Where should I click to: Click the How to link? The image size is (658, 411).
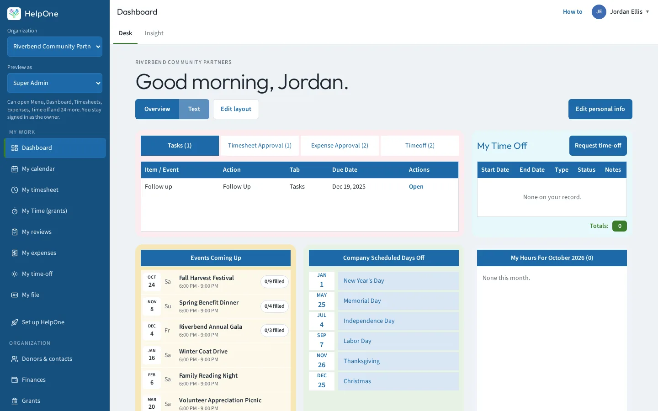573,12
